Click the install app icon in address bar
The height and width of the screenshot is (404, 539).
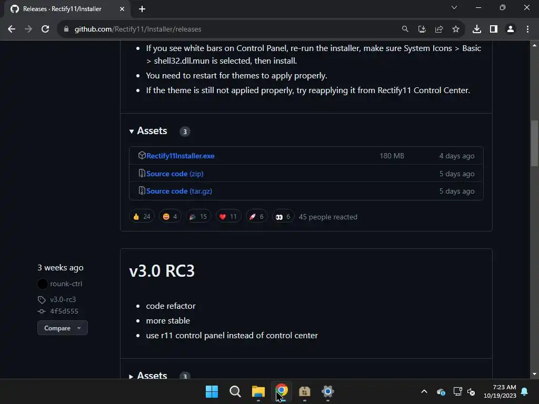pyautogui.click(x=422, y=29)
